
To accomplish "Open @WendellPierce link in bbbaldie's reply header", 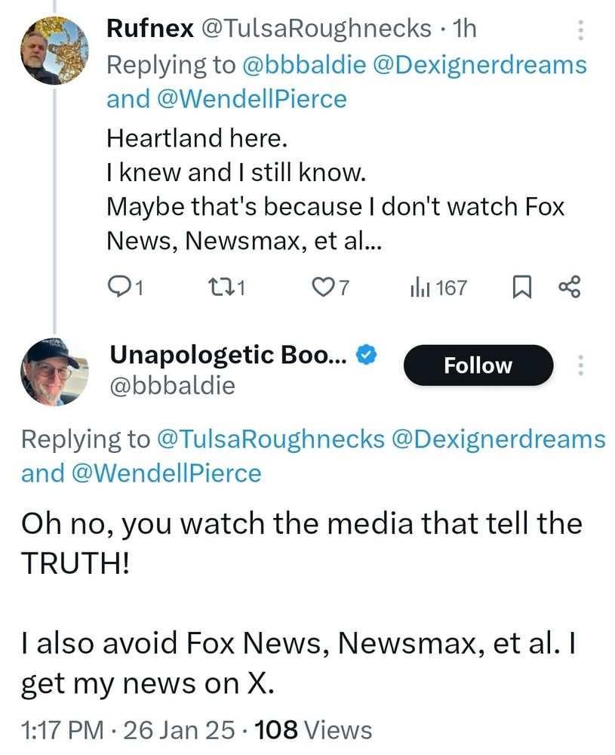I will tap(167, 473).
